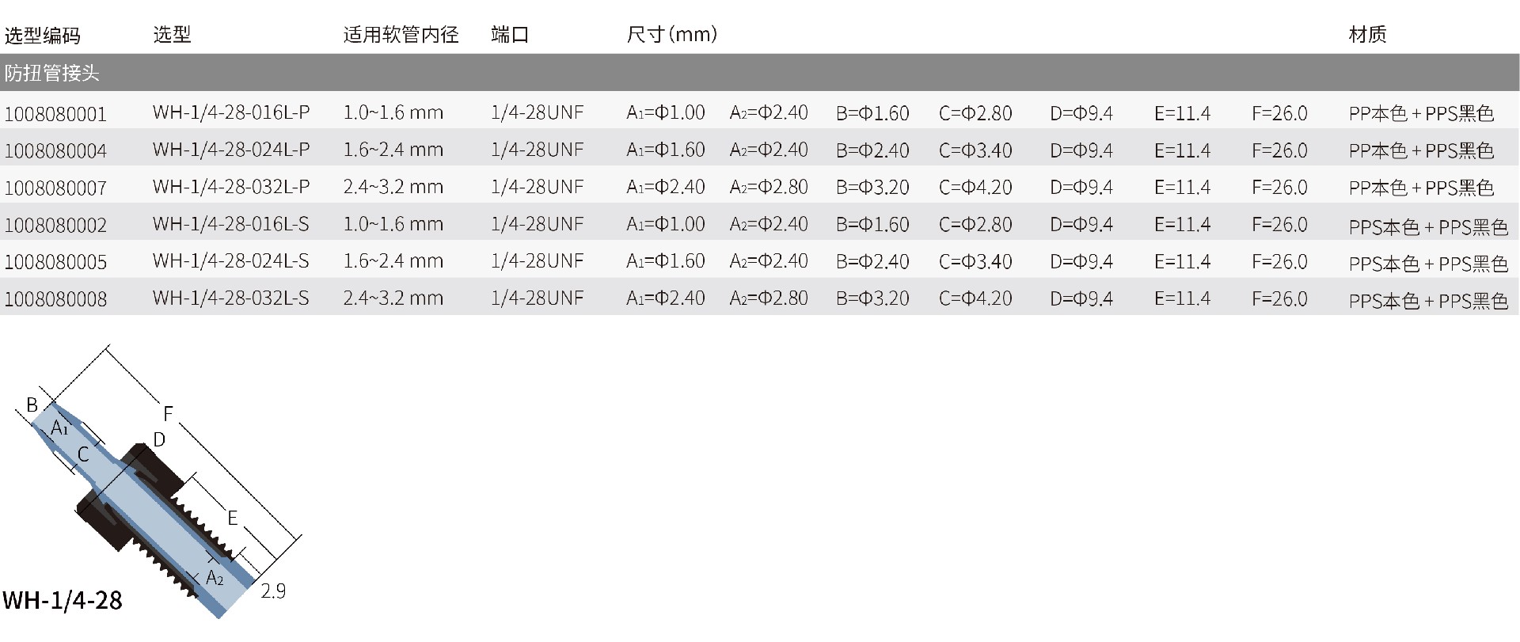Image resolution: width=1520 pixels, height=642 pixels.
Task: Click model WH-1/4-28-016L-P
Action: tap(231, 112)
